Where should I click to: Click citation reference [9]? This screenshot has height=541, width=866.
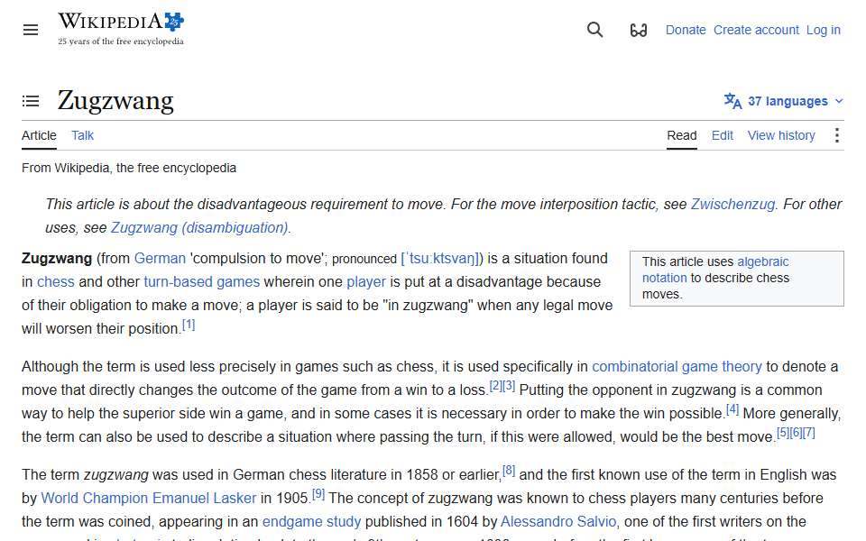pyautogui.click(x=318, y=493)
